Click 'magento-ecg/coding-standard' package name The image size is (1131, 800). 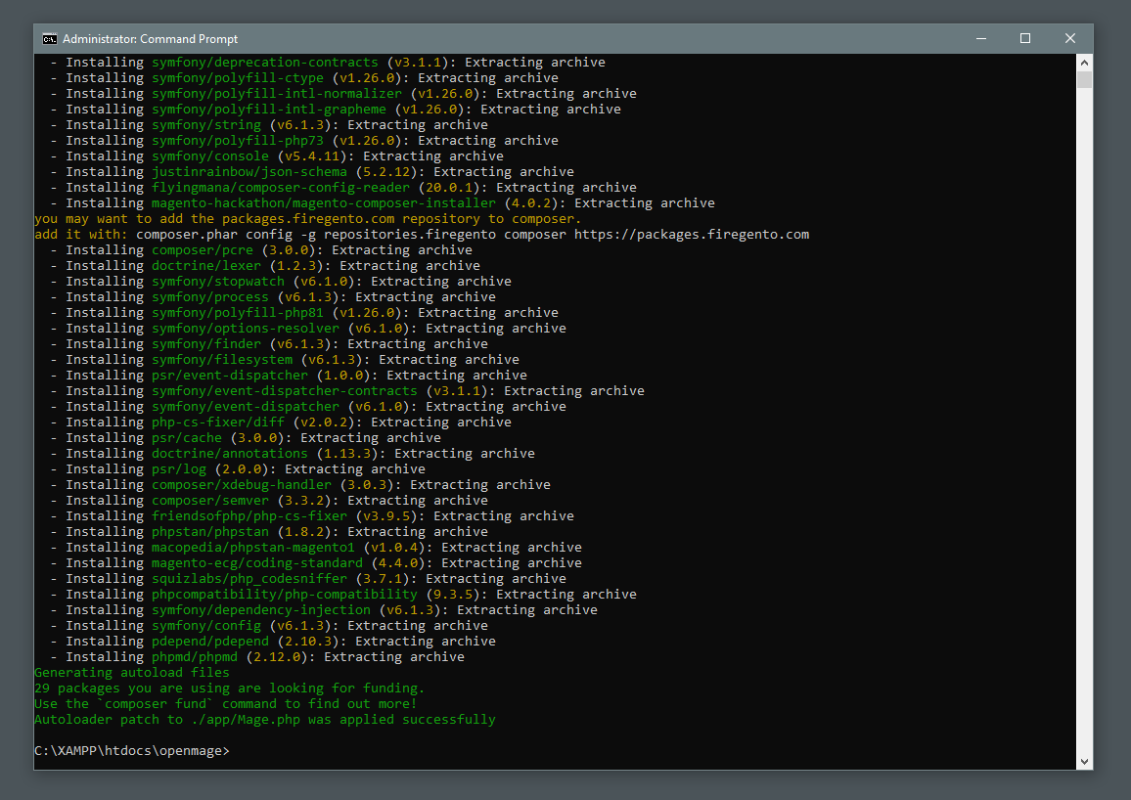[256, 563]
